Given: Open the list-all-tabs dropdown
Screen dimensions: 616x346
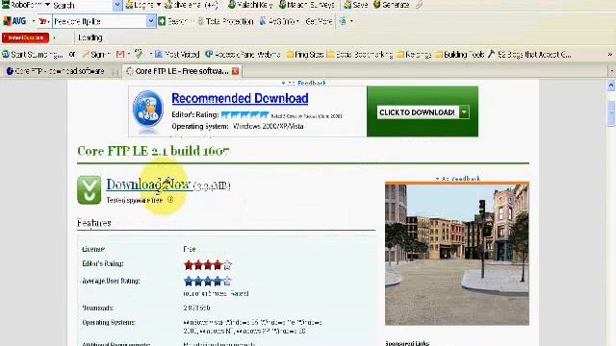Looking at the screenshot, I should pos(611,71).
